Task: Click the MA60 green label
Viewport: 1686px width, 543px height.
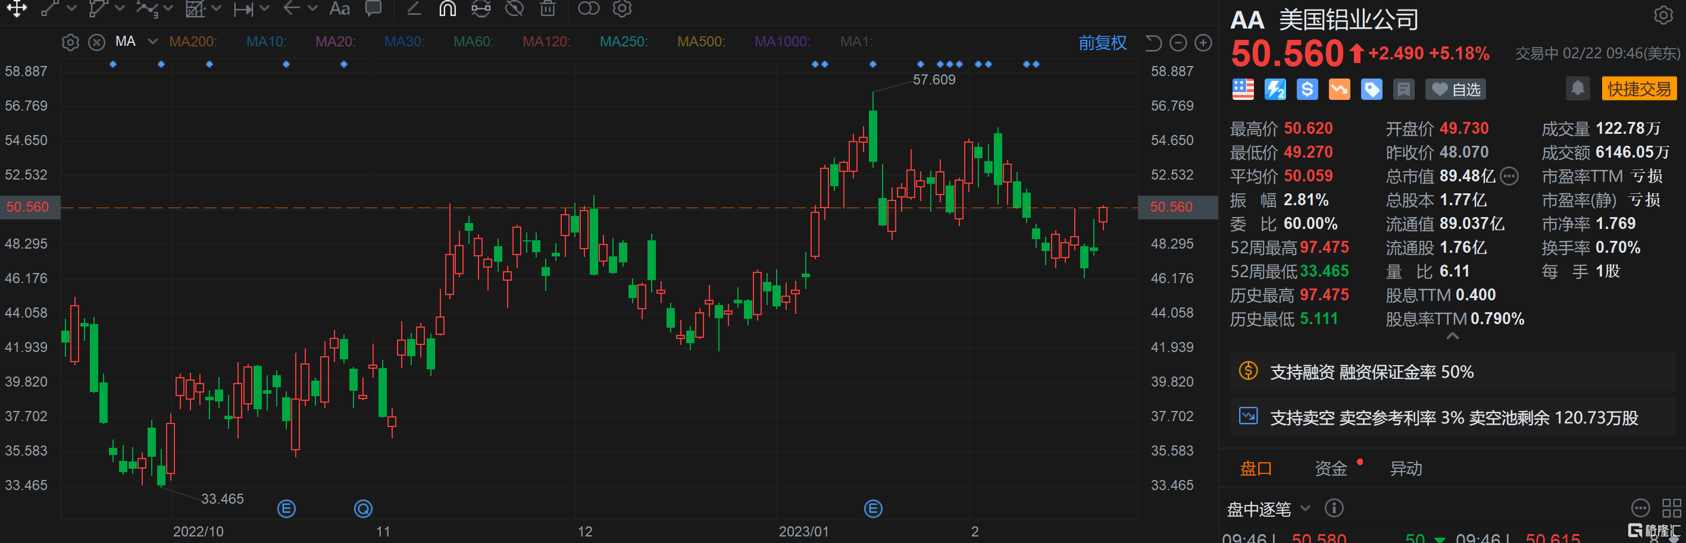Action: click(x=473, y=42)
